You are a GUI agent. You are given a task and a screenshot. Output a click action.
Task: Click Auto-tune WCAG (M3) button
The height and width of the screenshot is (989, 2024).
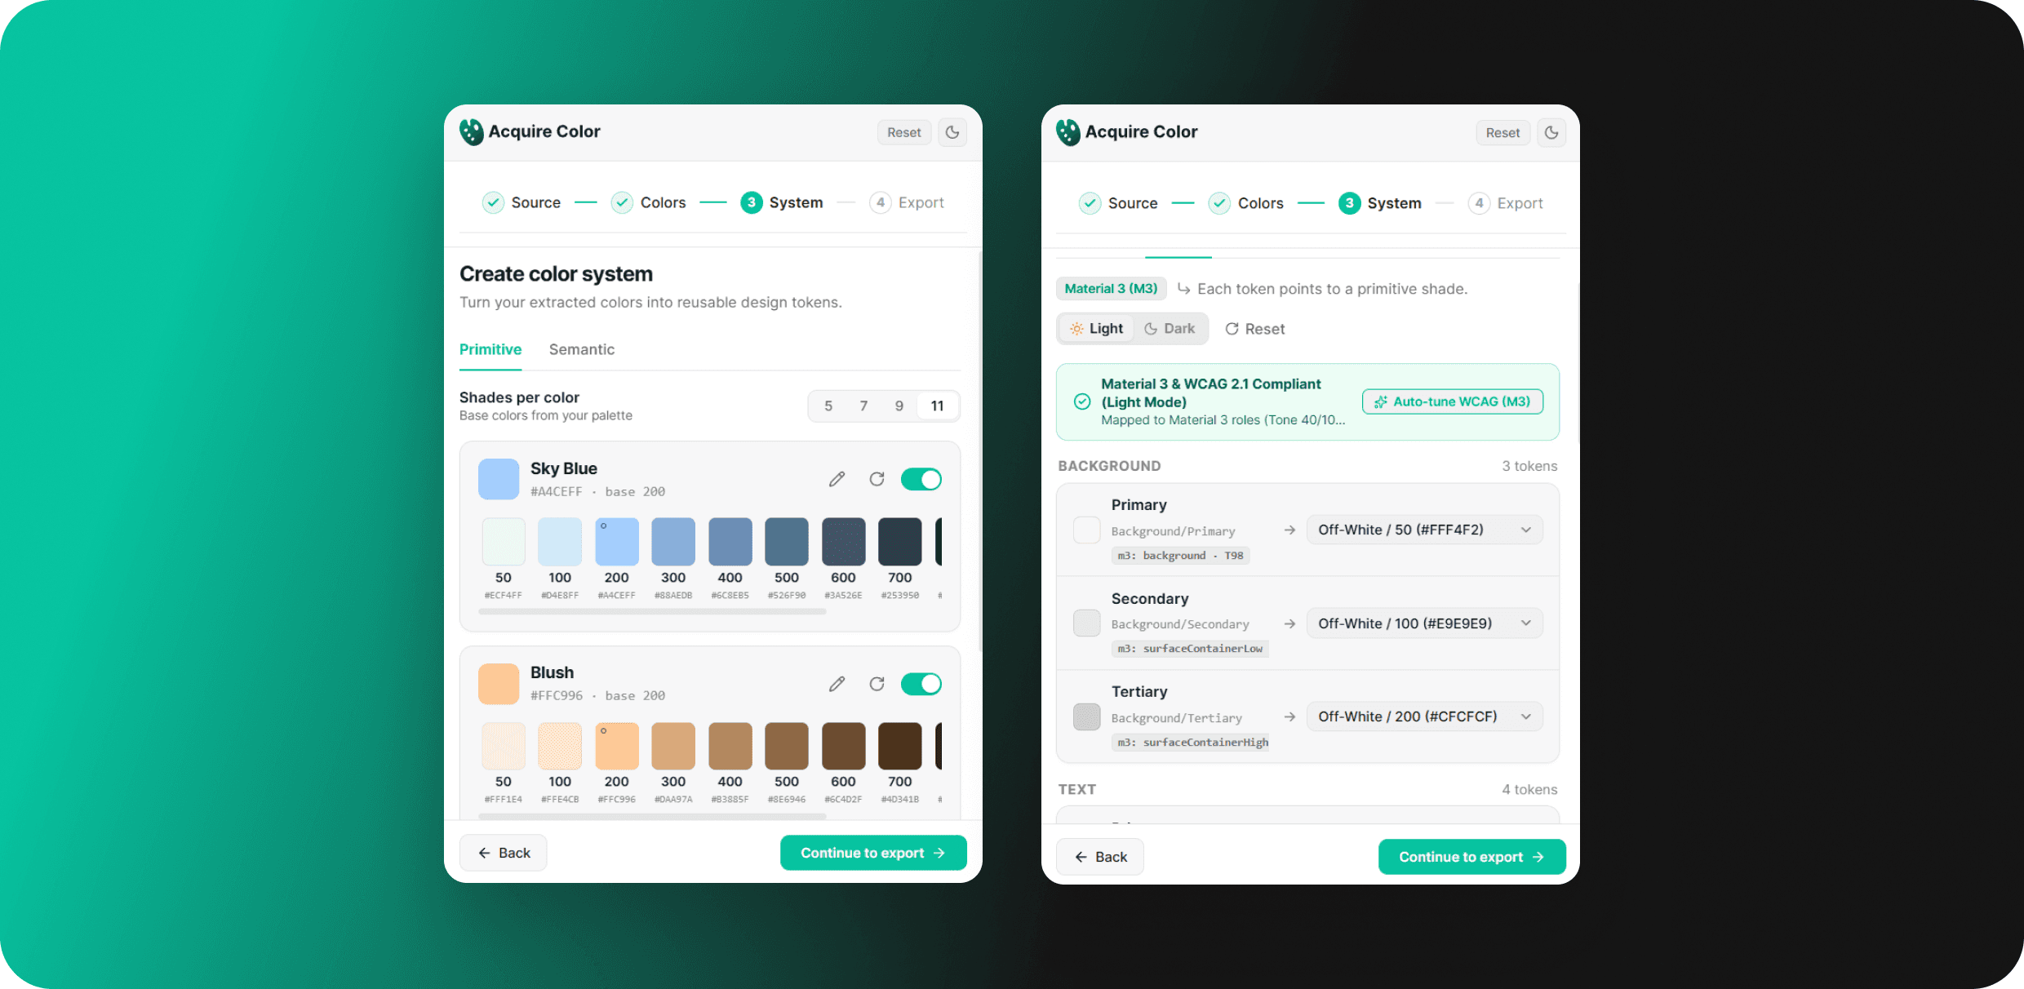(x=1453, y=401)
